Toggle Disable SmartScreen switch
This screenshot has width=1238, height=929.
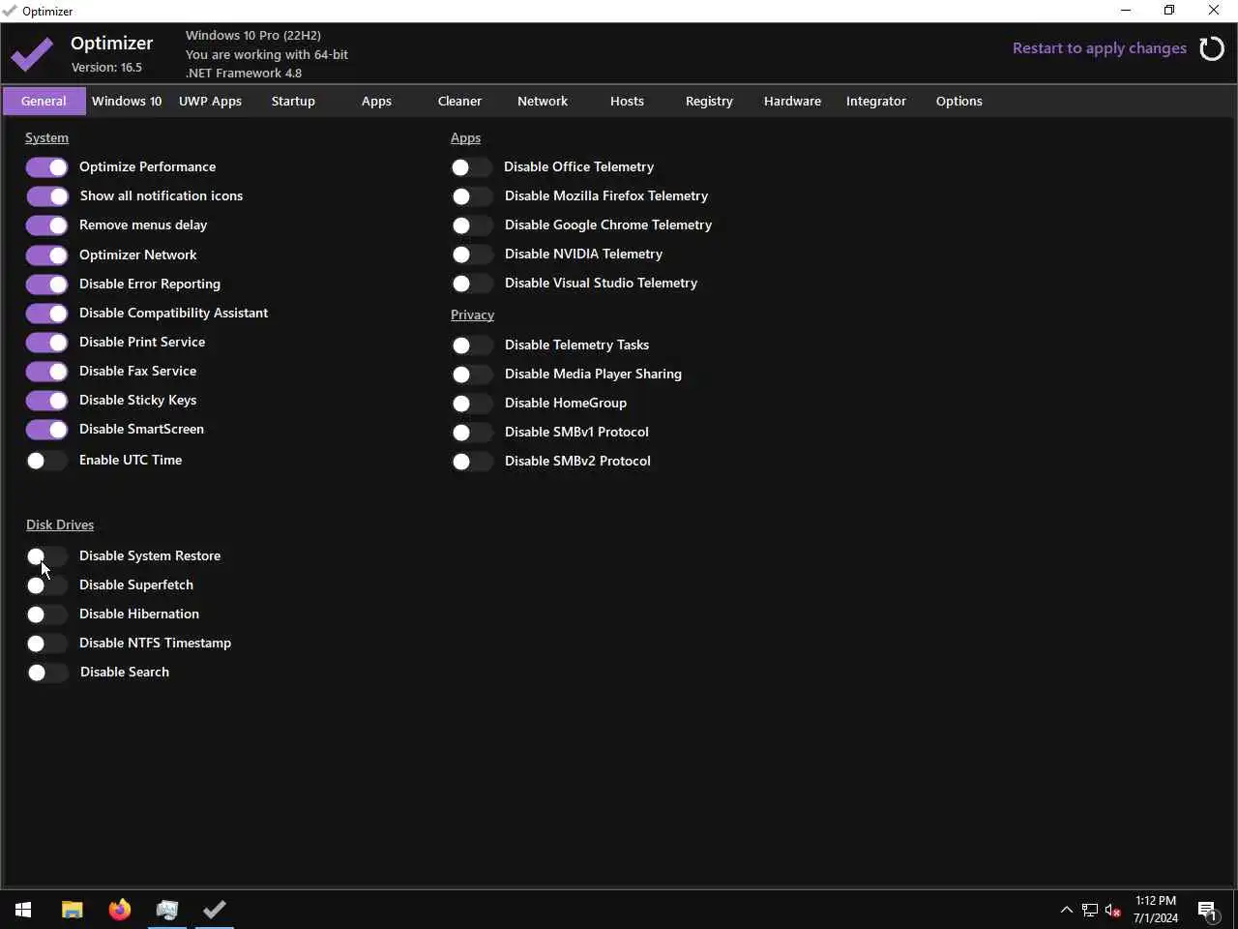(x=46, y=430)
